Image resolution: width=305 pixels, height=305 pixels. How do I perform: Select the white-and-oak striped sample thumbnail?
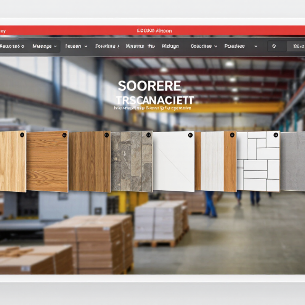pos(215,161)
